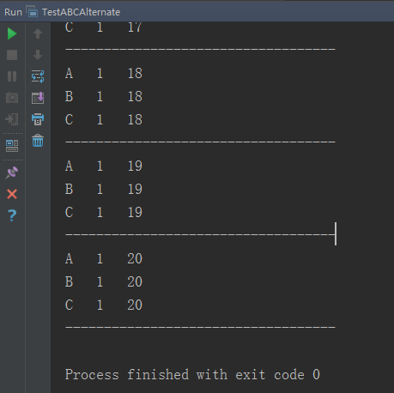Click the Dump threads camera icon
Image resolution: width=394 pixels, height=393 pixels.
pos(12,98)
